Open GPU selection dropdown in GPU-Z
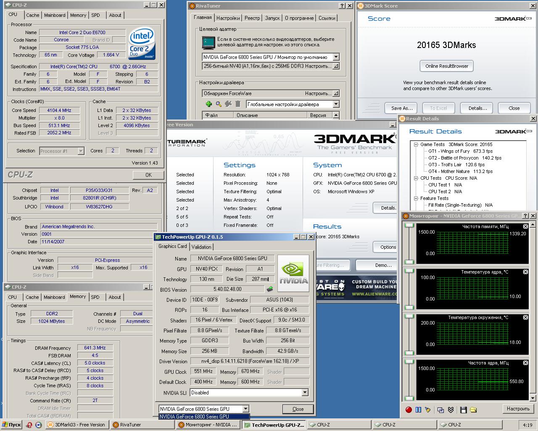 [245, 409]
